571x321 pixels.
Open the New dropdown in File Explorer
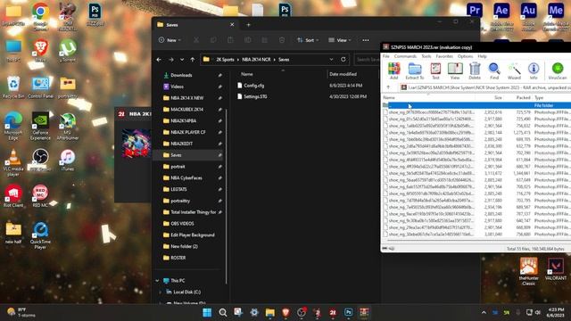click(170, 40)
